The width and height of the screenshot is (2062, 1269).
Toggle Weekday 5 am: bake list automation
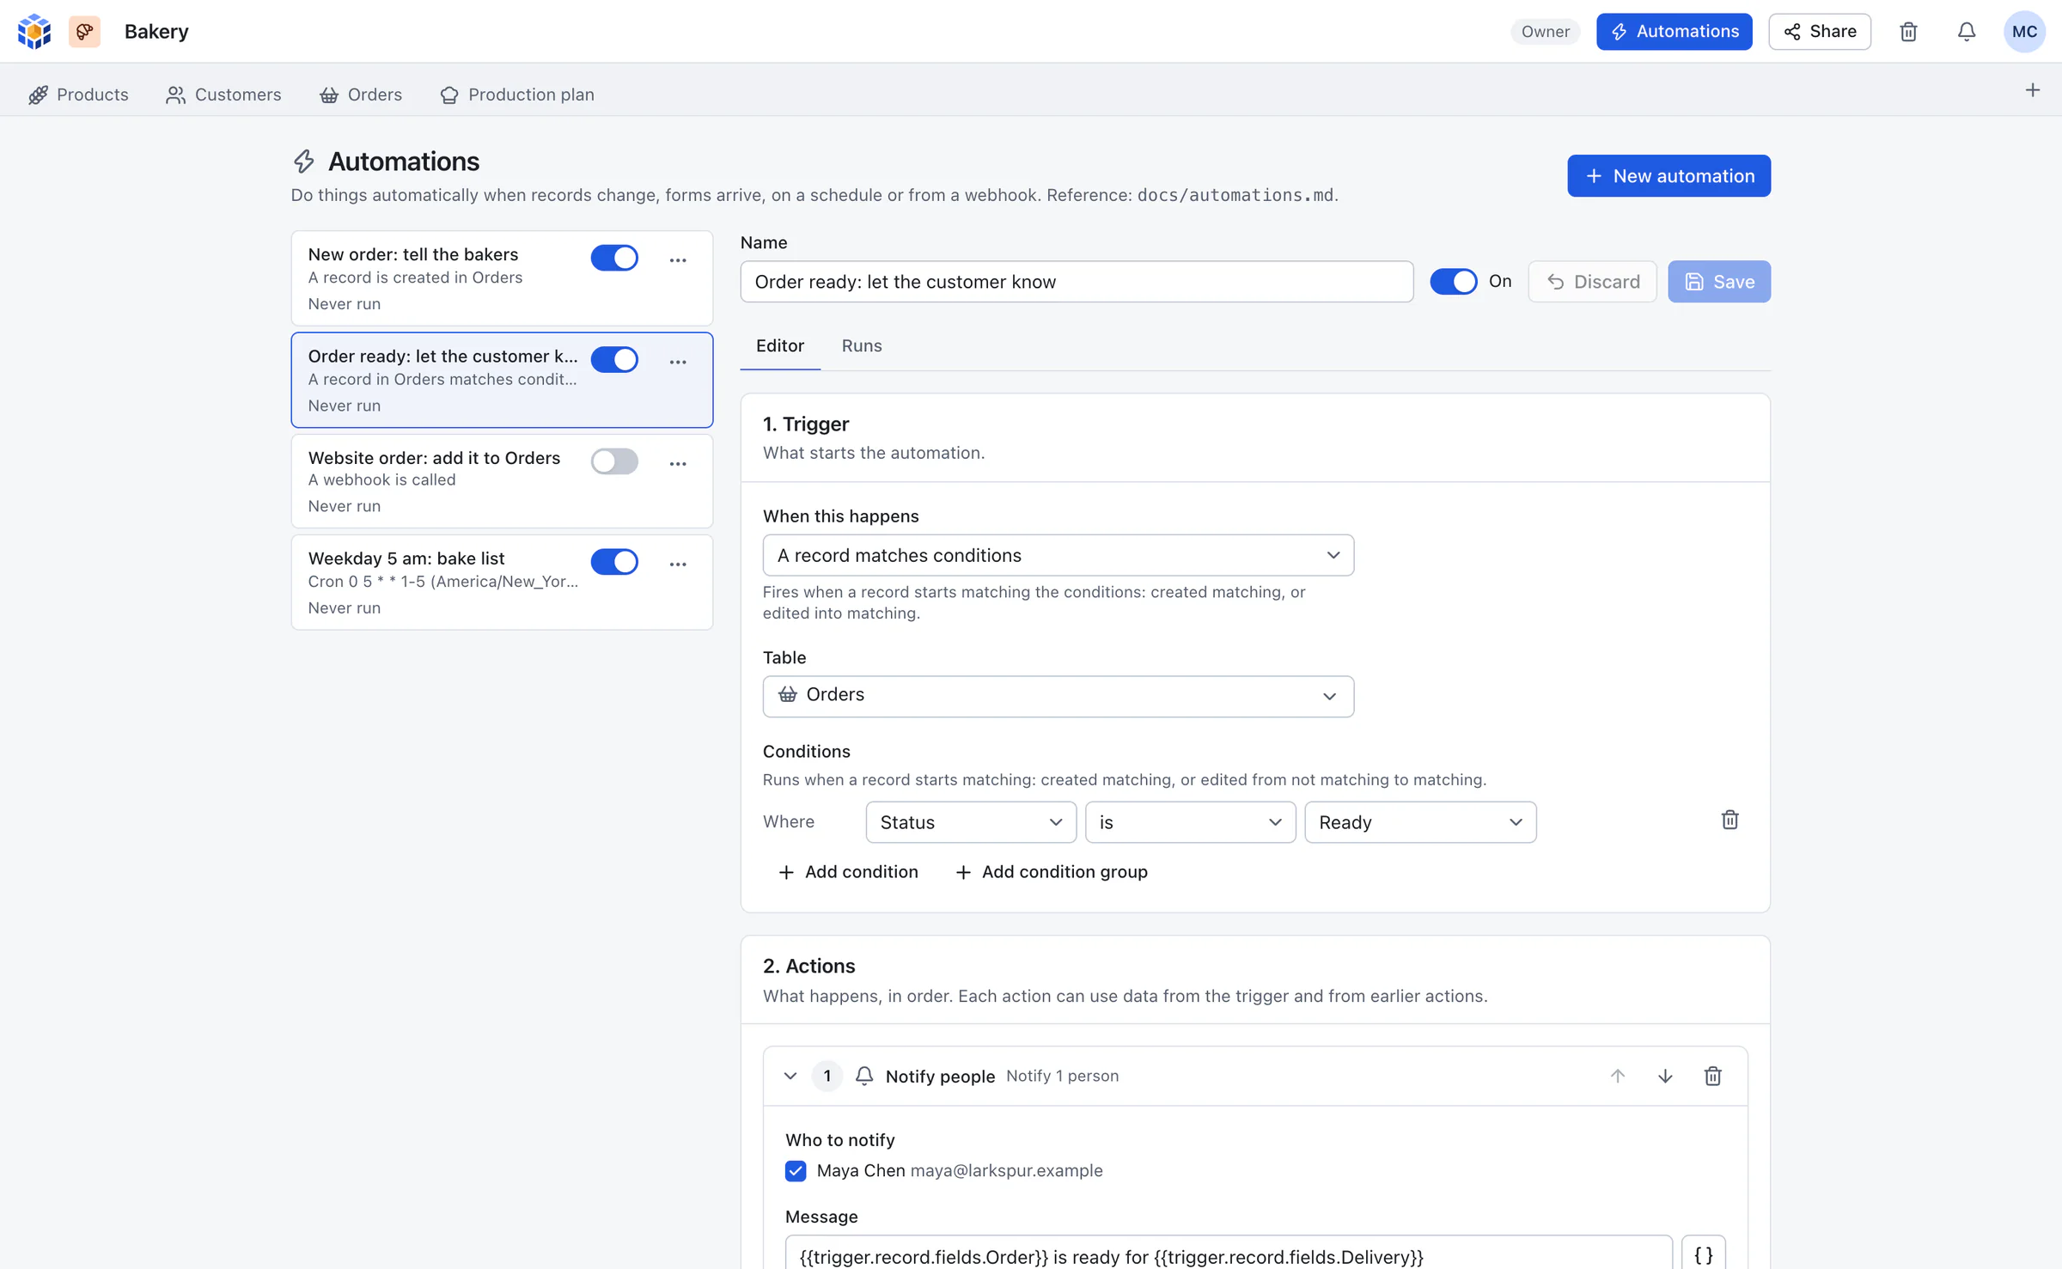coord(614,562)
